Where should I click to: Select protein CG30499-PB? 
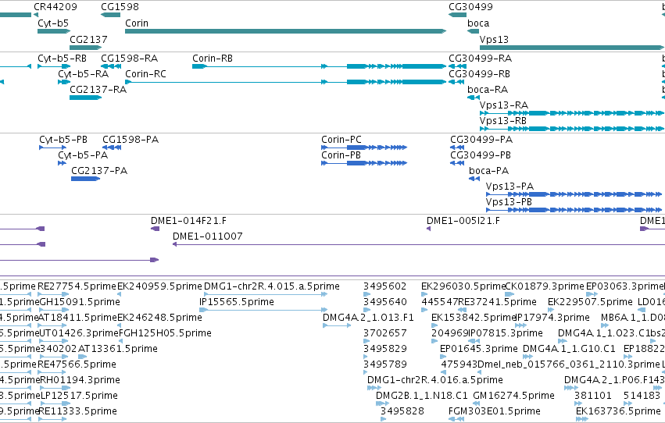click(x=457, y=163)
